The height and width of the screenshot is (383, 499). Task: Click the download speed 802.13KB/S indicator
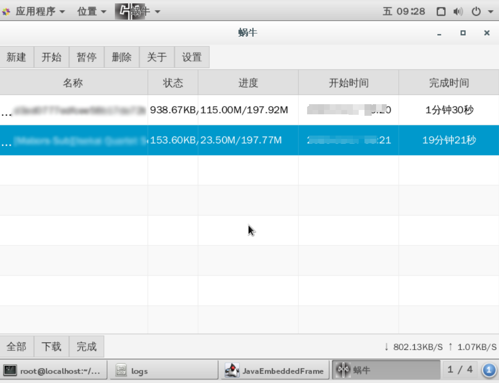[x=413, y=347]
